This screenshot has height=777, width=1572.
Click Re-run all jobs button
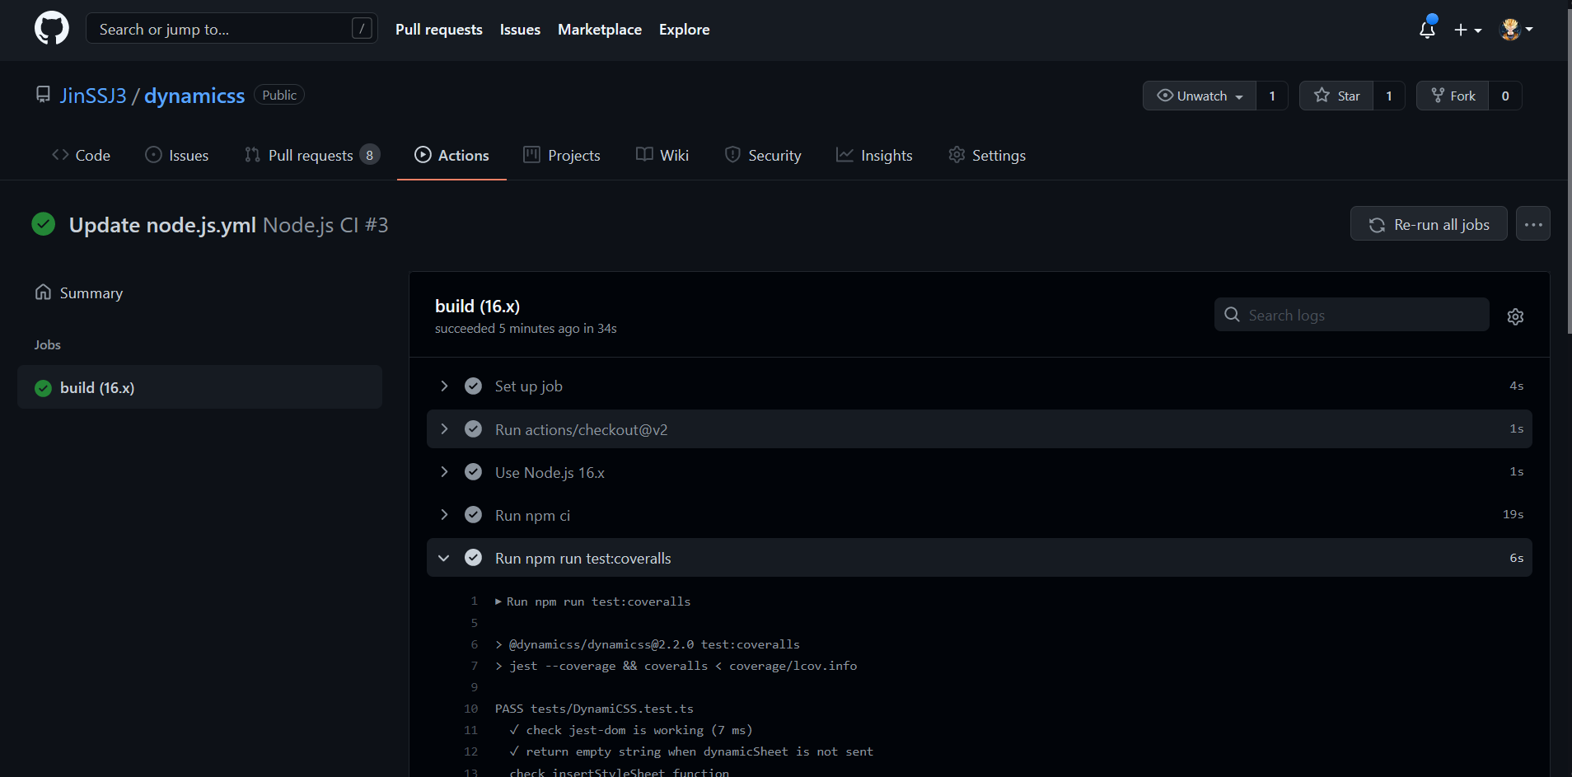point(1429,224)
